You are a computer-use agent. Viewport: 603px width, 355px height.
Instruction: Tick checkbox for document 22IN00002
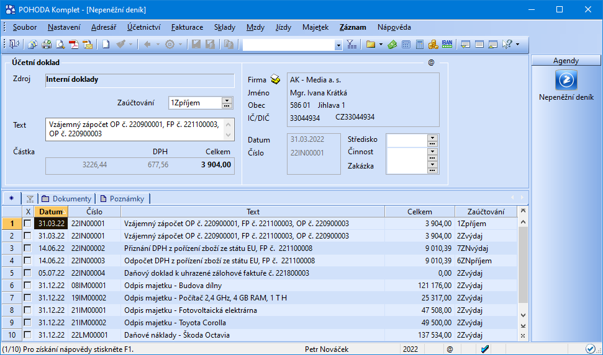27,248
